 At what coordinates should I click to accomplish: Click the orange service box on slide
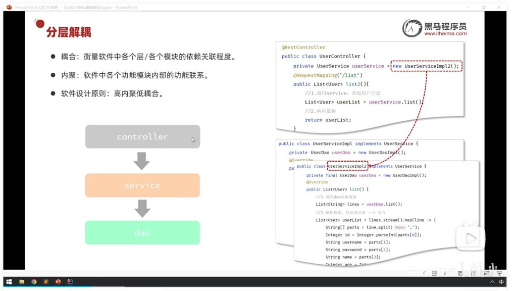coord(142,185)
